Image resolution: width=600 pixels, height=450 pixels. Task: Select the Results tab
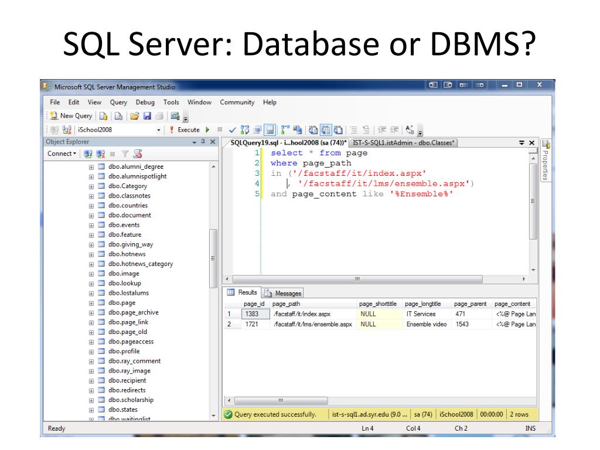point(242,292)
